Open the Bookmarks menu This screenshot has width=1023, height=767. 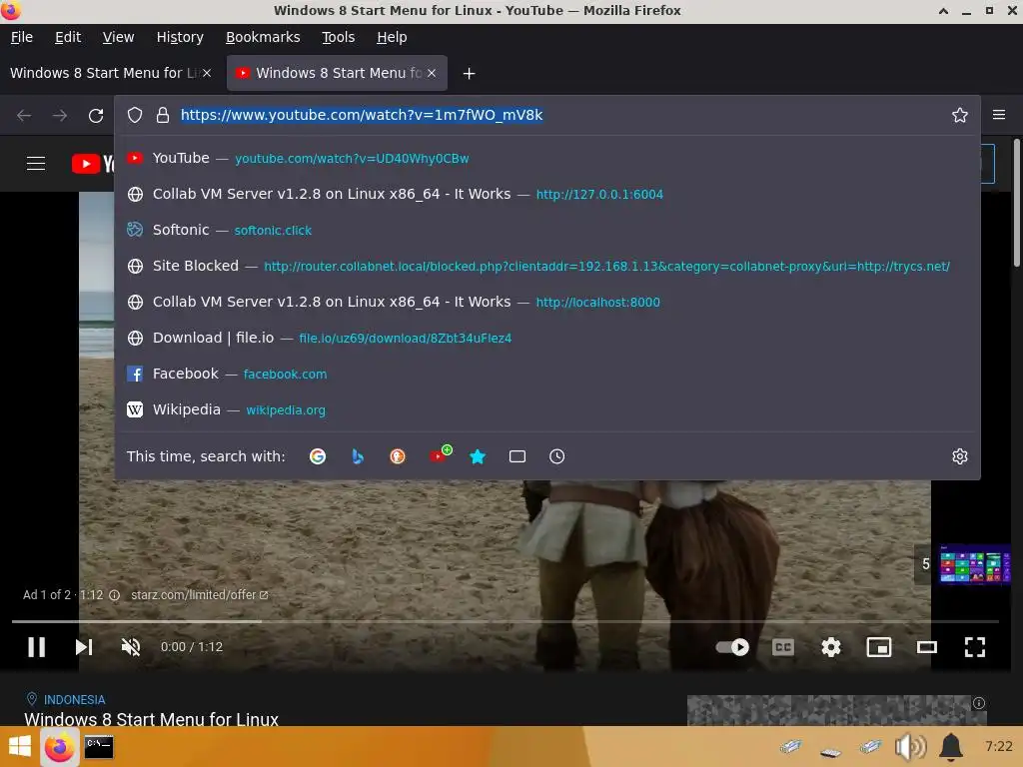263,37
